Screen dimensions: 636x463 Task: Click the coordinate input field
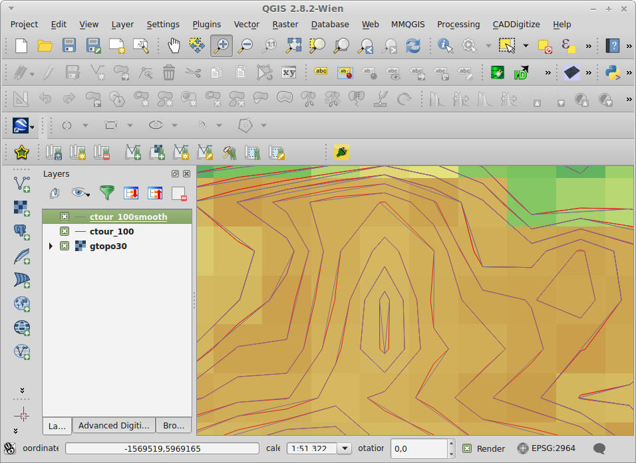click(x=162, y=448)
